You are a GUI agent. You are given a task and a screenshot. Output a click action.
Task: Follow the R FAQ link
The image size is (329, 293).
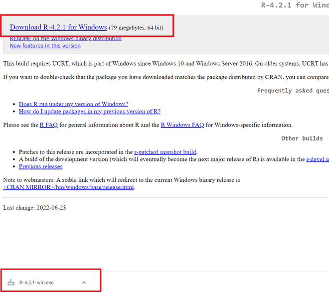[x=48, y=125]
